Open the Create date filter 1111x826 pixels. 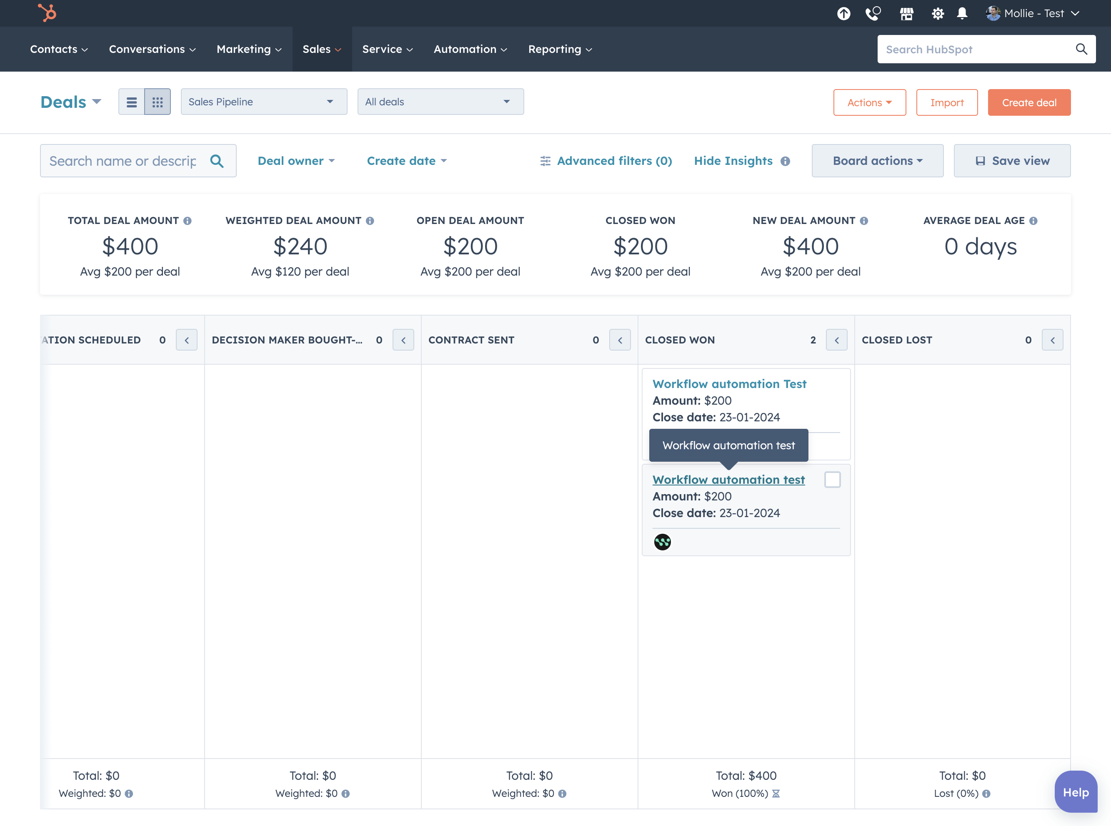tap(407, 161)
